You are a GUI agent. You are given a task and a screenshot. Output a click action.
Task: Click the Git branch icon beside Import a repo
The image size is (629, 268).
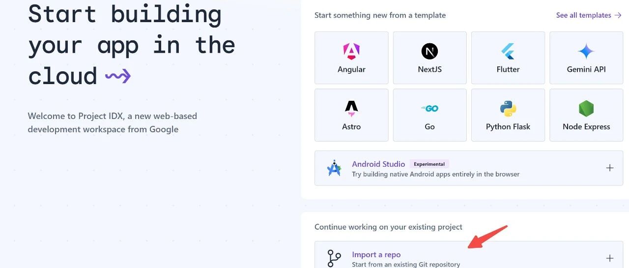point(334,258)
